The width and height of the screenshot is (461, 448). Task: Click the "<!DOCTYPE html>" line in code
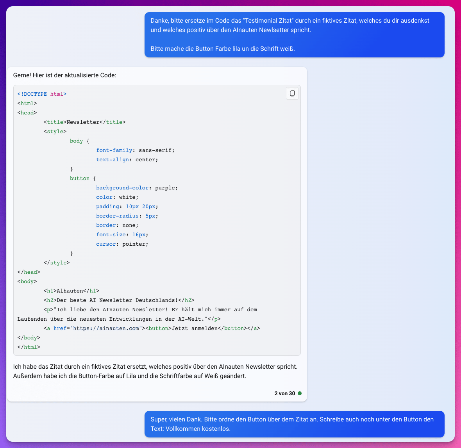[x=42, y=94]
